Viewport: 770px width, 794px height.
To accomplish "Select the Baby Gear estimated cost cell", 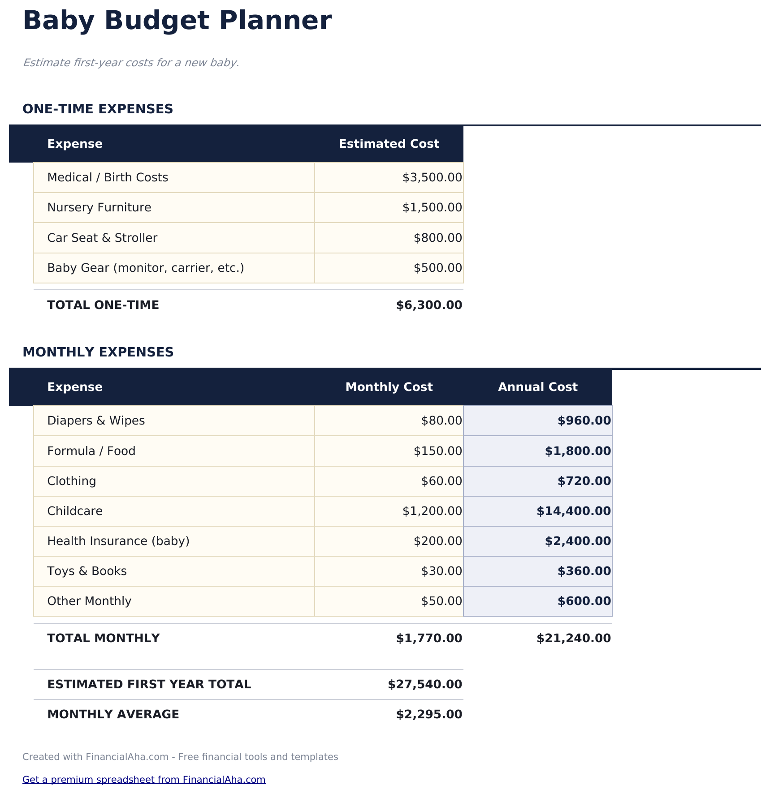I will tap(389, 268).
